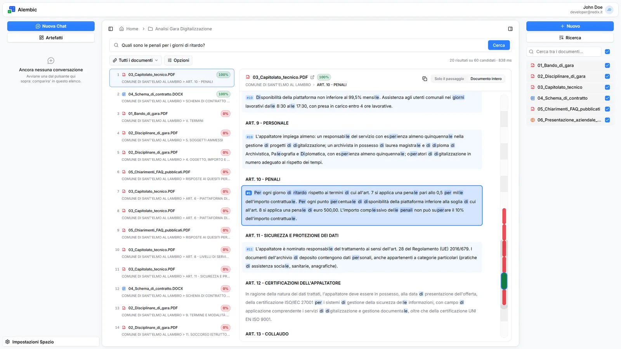Select the 'Documento intero' view
The height and width of the screenshot is (349, 621).
point(486,79)
